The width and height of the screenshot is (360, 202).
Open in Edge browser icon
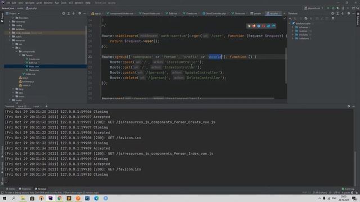(273, 26)
